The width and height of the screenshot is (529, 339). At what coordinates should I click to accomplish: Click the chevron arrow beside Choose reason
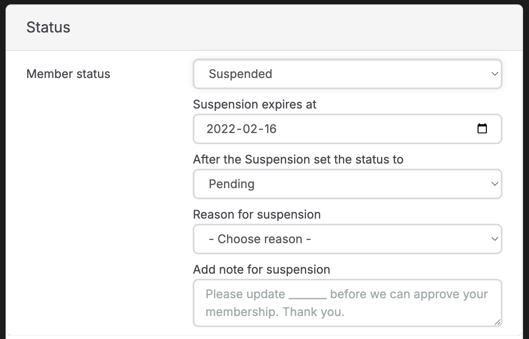pos(494,239)
